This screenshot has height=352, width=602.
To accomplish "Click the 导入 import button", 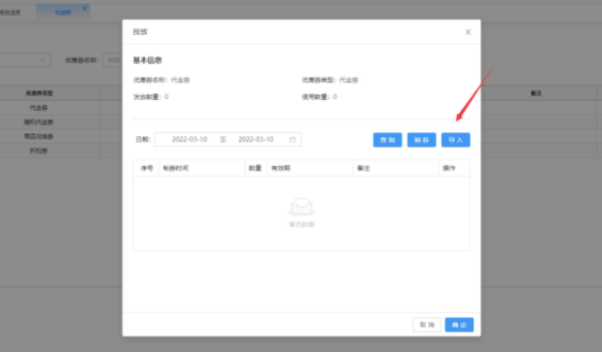I will coord(456,140).
